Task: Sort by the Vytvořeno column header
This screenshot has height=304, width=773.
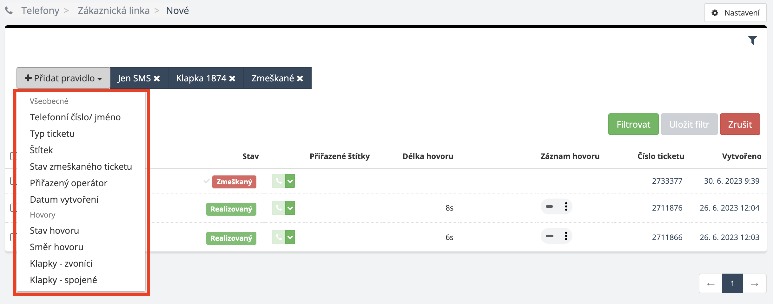Action: pos(742,156)
